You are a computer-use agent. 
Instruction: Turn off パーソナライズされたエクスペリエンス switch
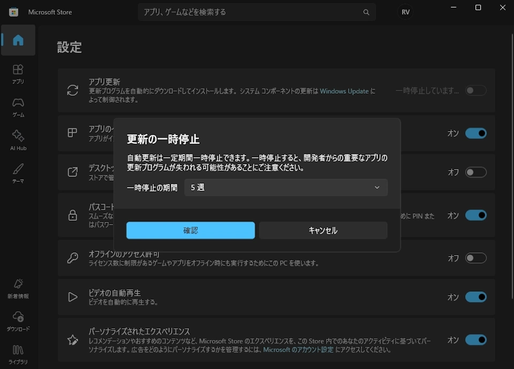[475, 340]
